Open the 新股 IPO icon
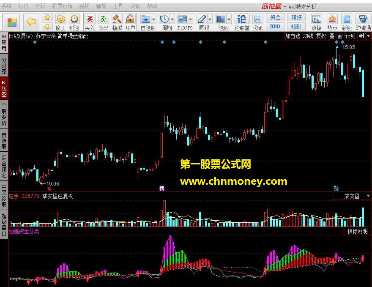The height and width of the screenshot is (287, 372). (x=347, y=22)
